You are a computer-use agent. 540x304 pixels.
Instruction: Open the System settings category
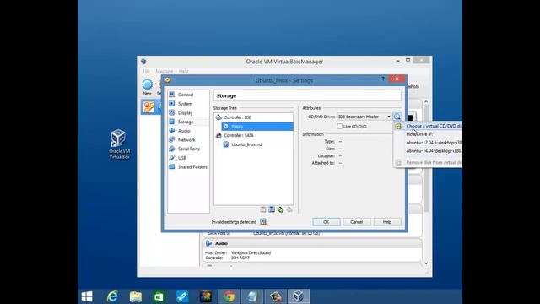tap(186, 104)
